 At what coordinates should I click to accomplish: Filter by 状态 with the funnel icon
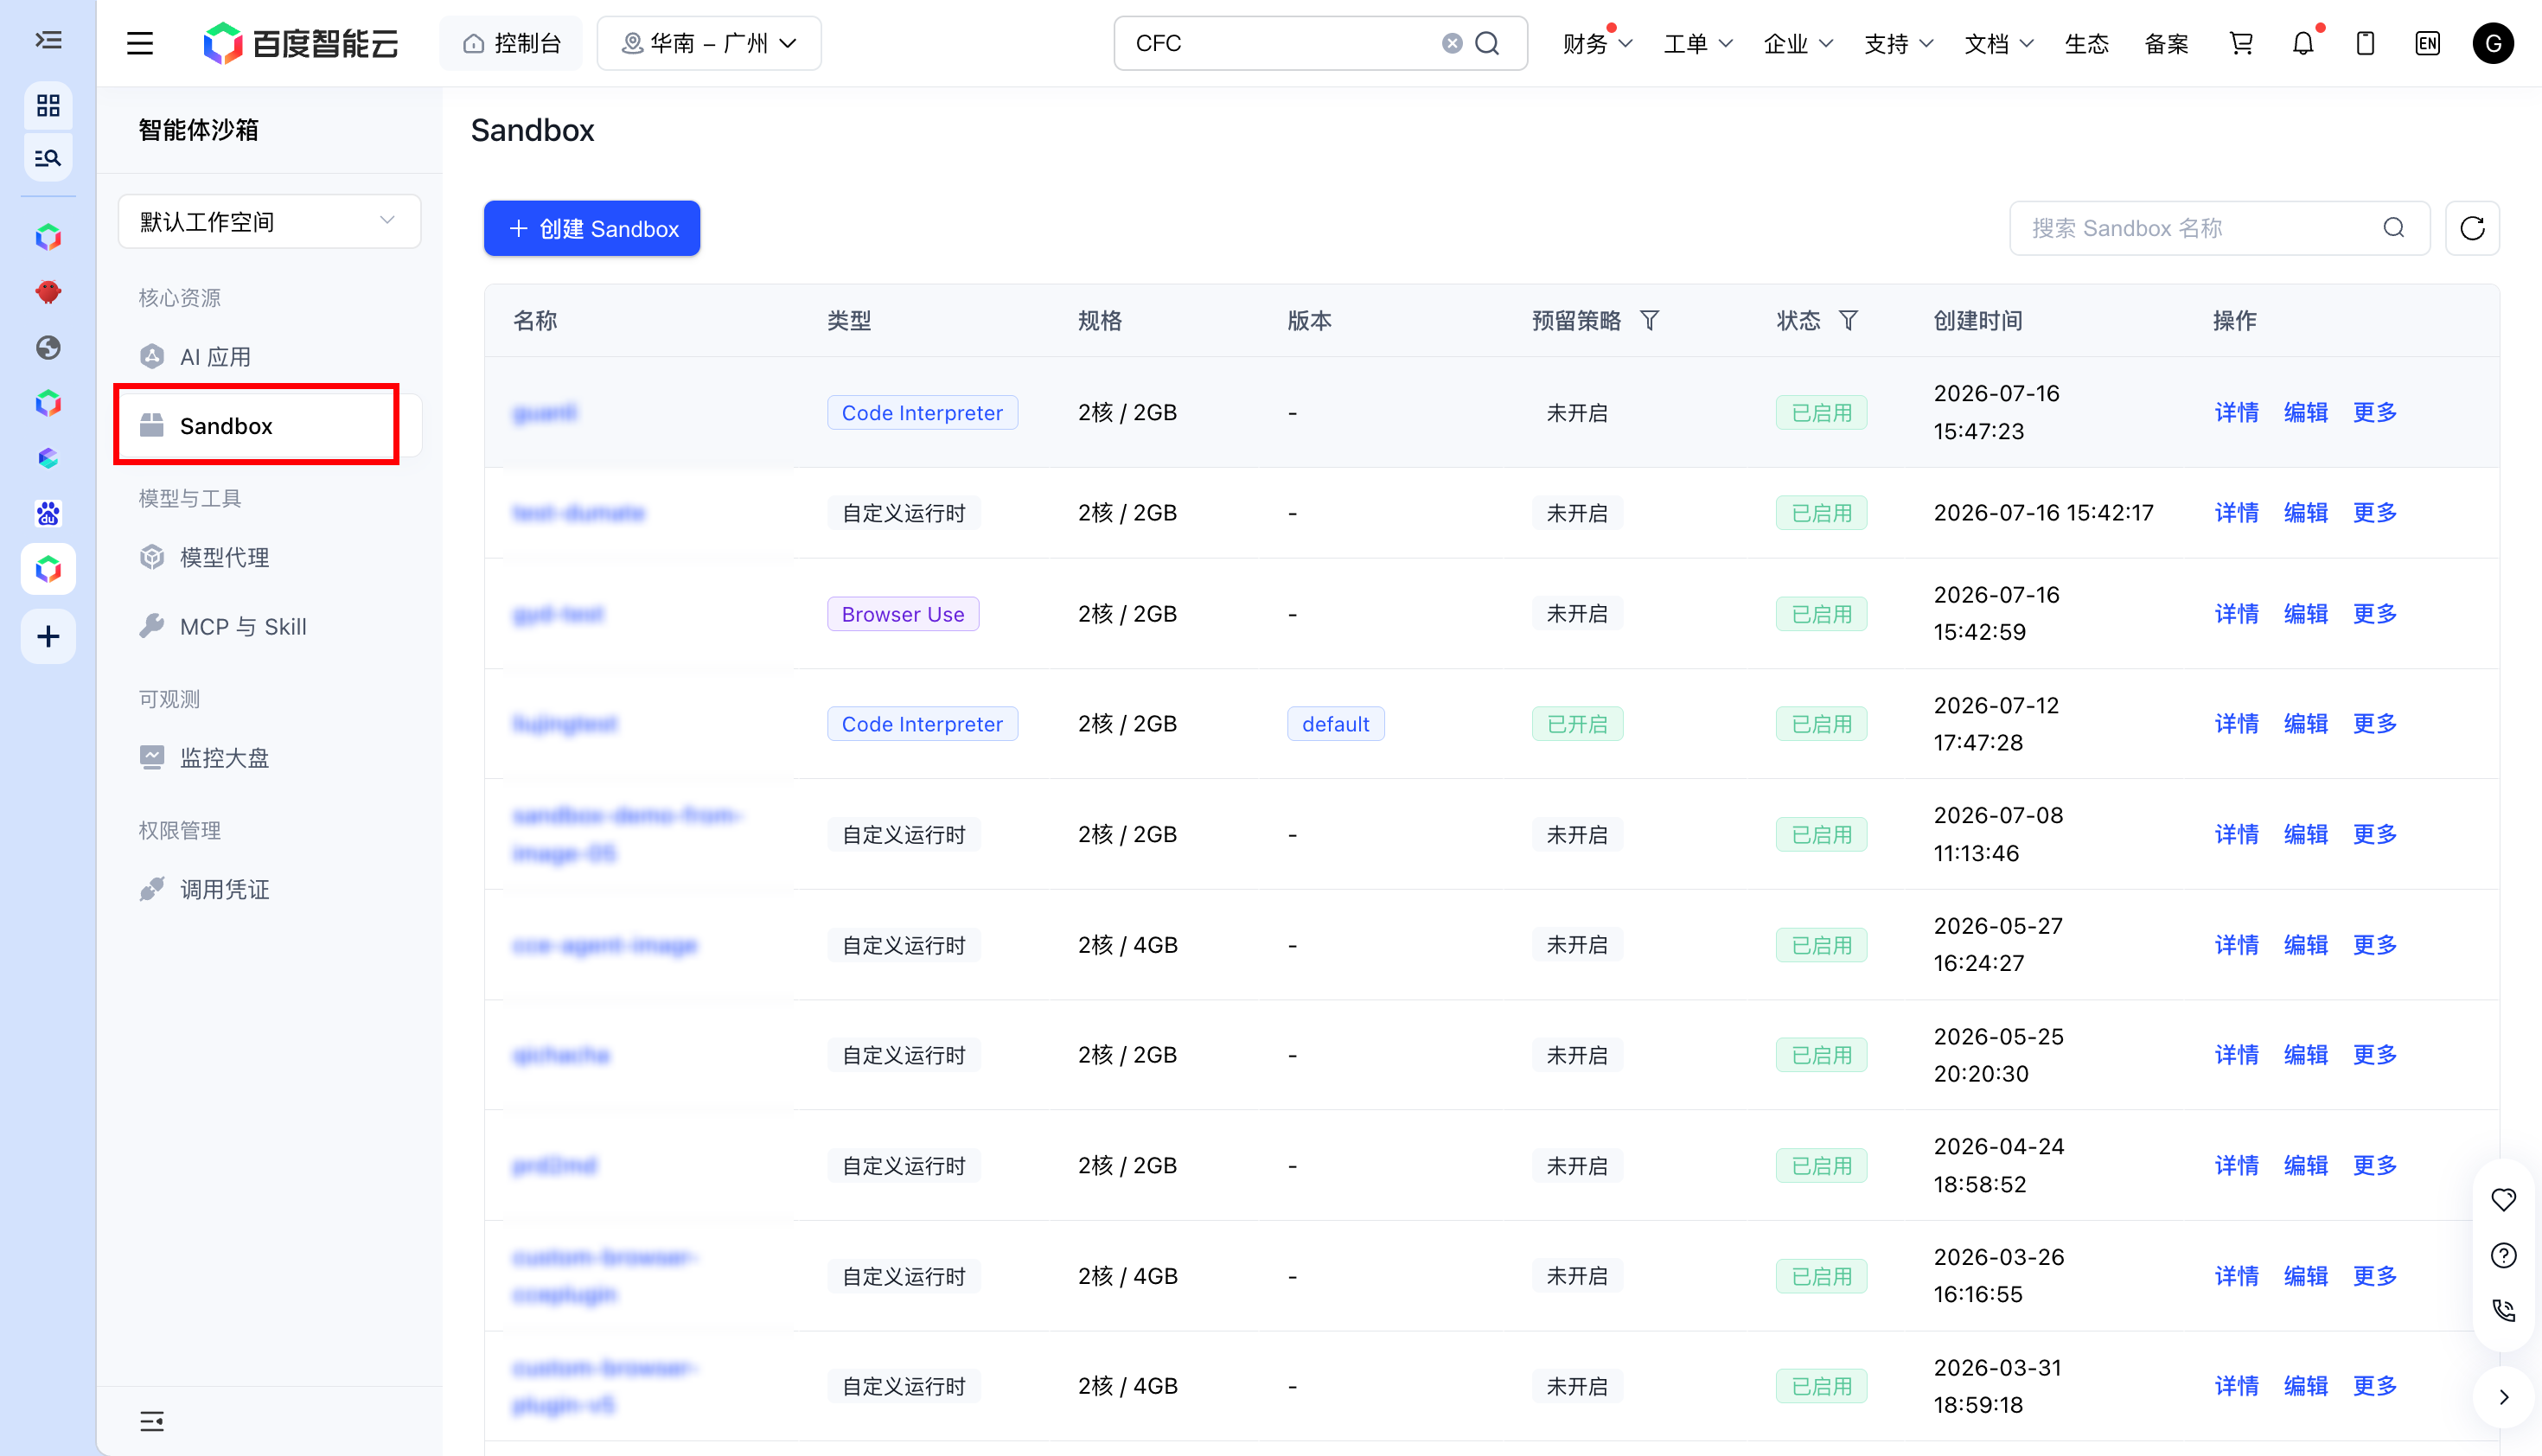[x=1849, y=320]
